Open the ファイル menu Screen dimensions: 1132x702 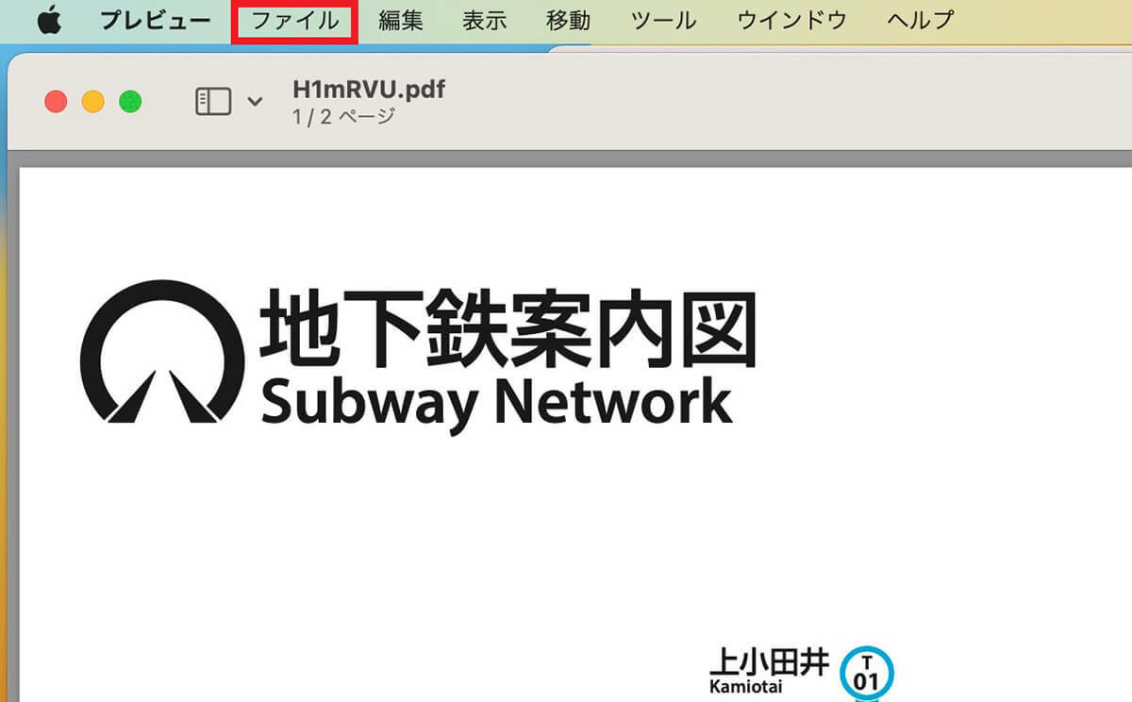(x=295, y=20)
